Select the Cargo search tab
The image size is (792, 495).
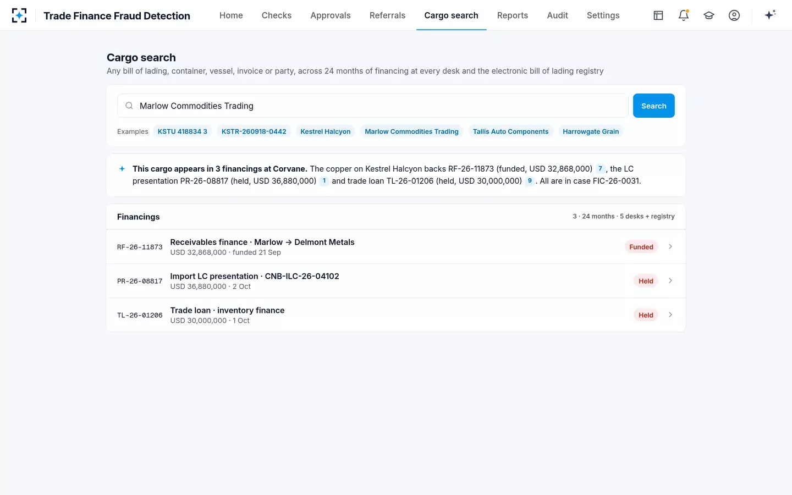tap(451, 15)
